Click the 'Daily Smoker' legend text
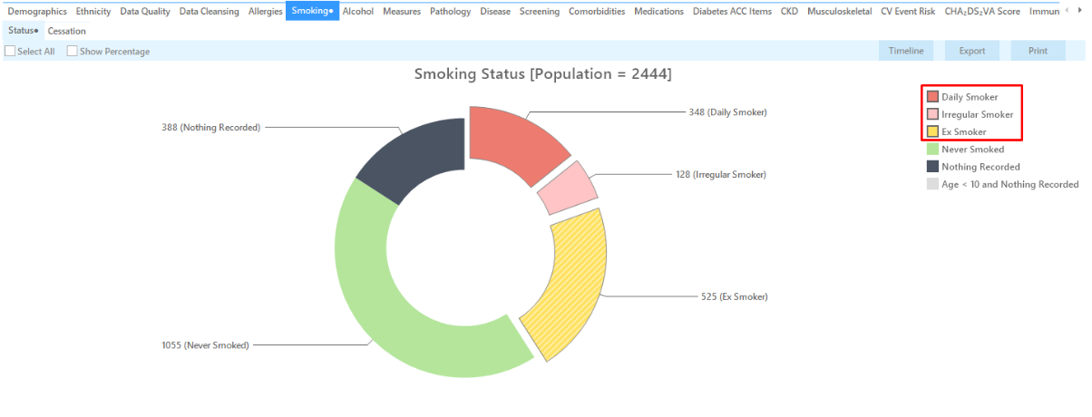Viewport: 1092px width, 417px height. pos(970,97)
